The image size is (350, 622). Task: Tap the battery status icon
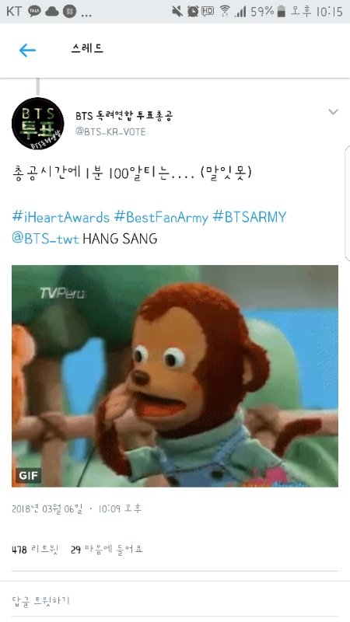pos(281,12)
